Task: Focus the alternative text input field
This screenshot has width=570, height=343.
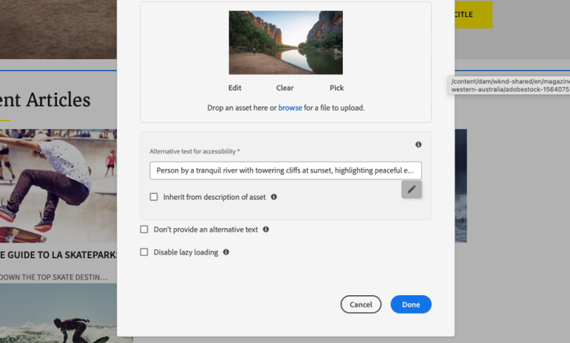Action: click(285, 170)
